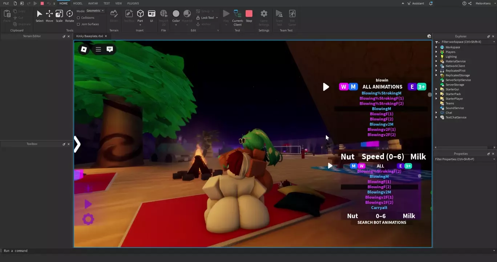Open the Assistant panel

click(x=415, y=3)
